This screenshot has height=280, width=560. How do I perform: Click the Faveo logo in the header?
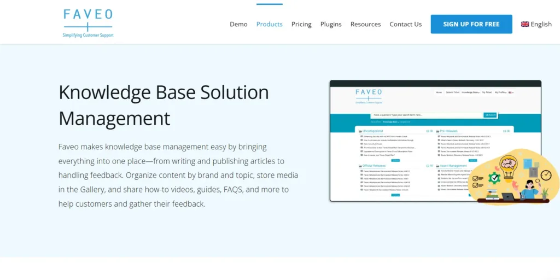pos(88,24)
